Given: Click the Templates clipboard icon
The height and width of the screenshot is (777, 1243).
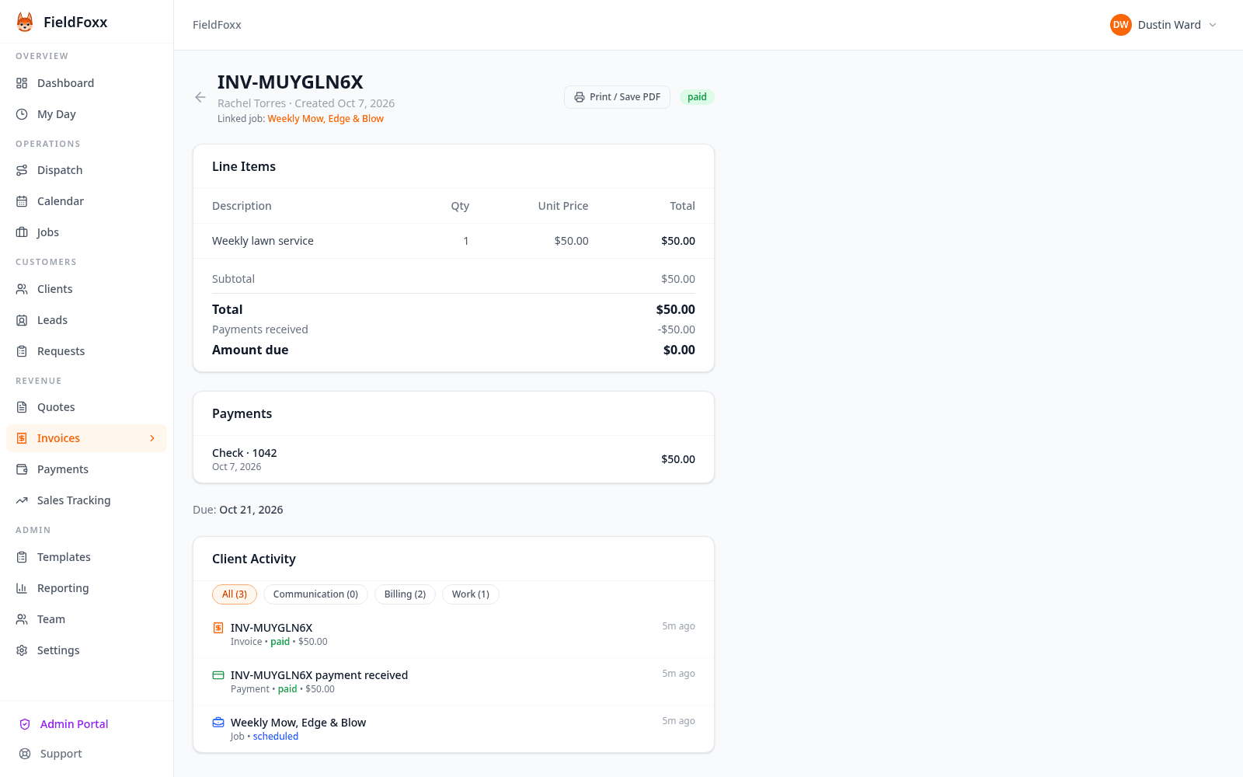Looking at the screenshot, I should [x=22, y=557].
